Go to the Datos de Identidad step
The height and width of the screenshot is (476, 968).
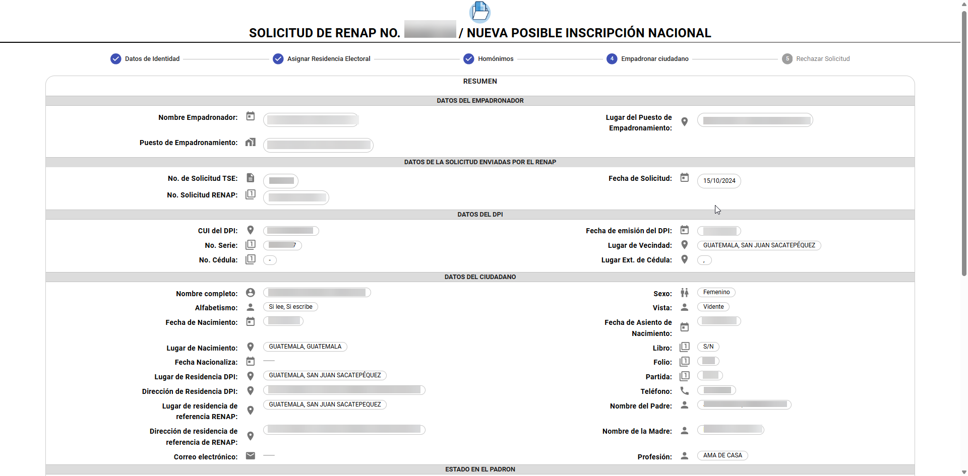[x=145, y=59]
